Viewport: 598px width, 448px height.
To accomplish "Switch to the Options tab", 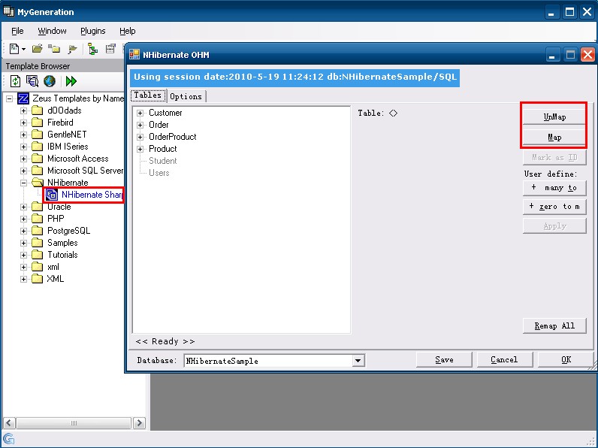I will 186,96.
